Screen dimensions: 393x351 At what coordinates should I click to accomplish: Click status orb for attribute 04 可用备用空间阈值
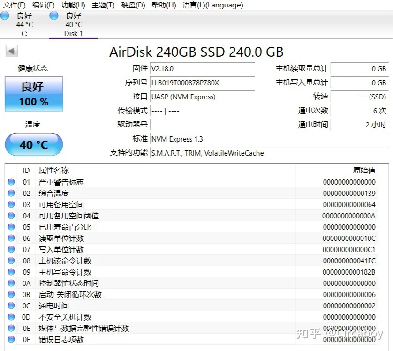[x=11, y=216]
